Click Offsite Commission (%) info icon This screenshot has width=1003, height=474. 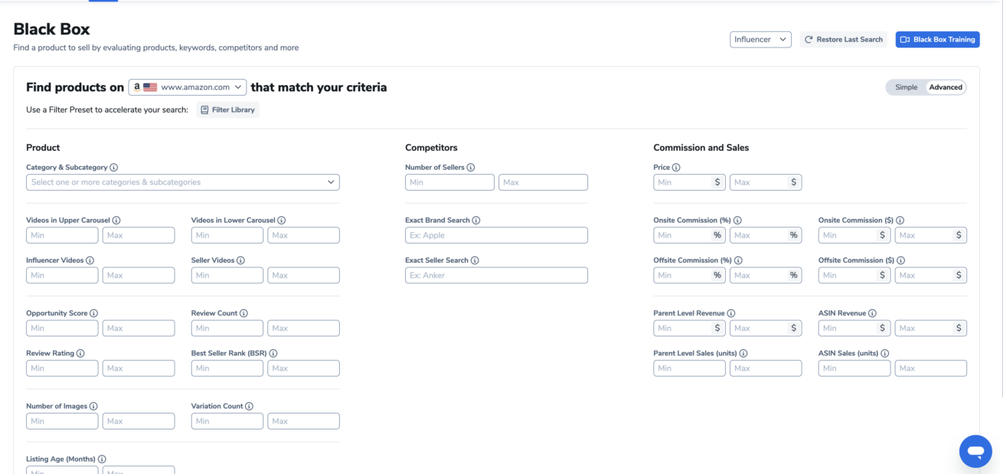click(738, 260)
